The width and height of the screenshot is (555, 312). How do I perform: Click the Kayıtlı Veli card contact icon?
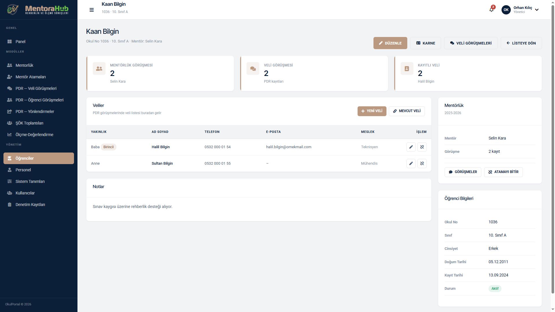point(407,69)
